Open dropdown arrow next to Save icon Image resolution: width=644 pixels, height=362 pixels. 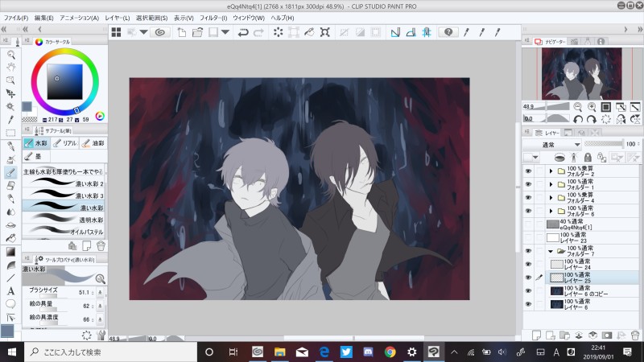[x=225, y=32]
